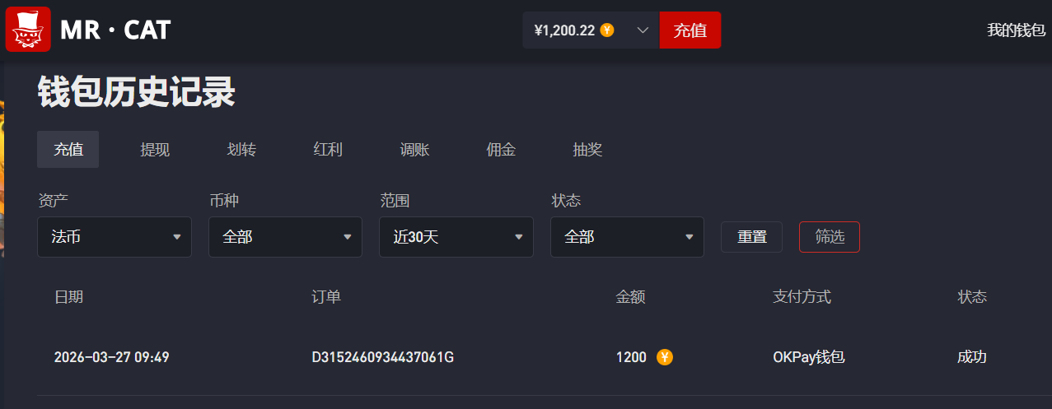This screenshot has height=409, width=1052.
Task: Switch to the 调账 tab
Action: [414, 150]
